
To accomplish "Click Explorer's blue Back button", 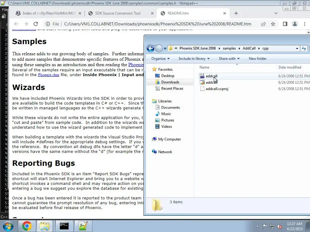I will click(x=150, y=48).
